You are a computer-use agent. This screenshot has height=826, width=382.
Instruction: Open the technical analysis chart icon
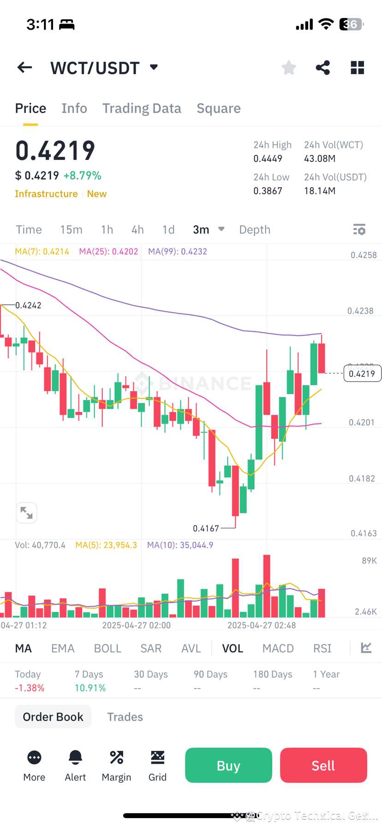(x=366, y=648)
